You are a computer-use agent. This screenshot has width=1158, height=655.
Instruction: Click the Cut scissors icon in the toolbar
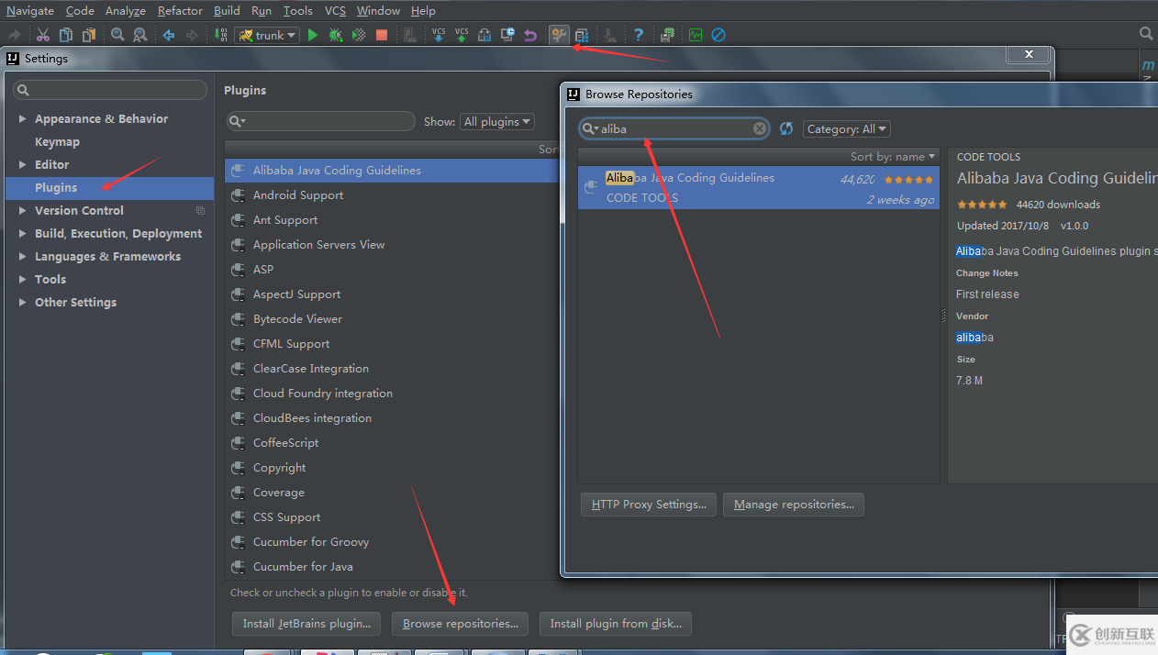tap(43, 35)
